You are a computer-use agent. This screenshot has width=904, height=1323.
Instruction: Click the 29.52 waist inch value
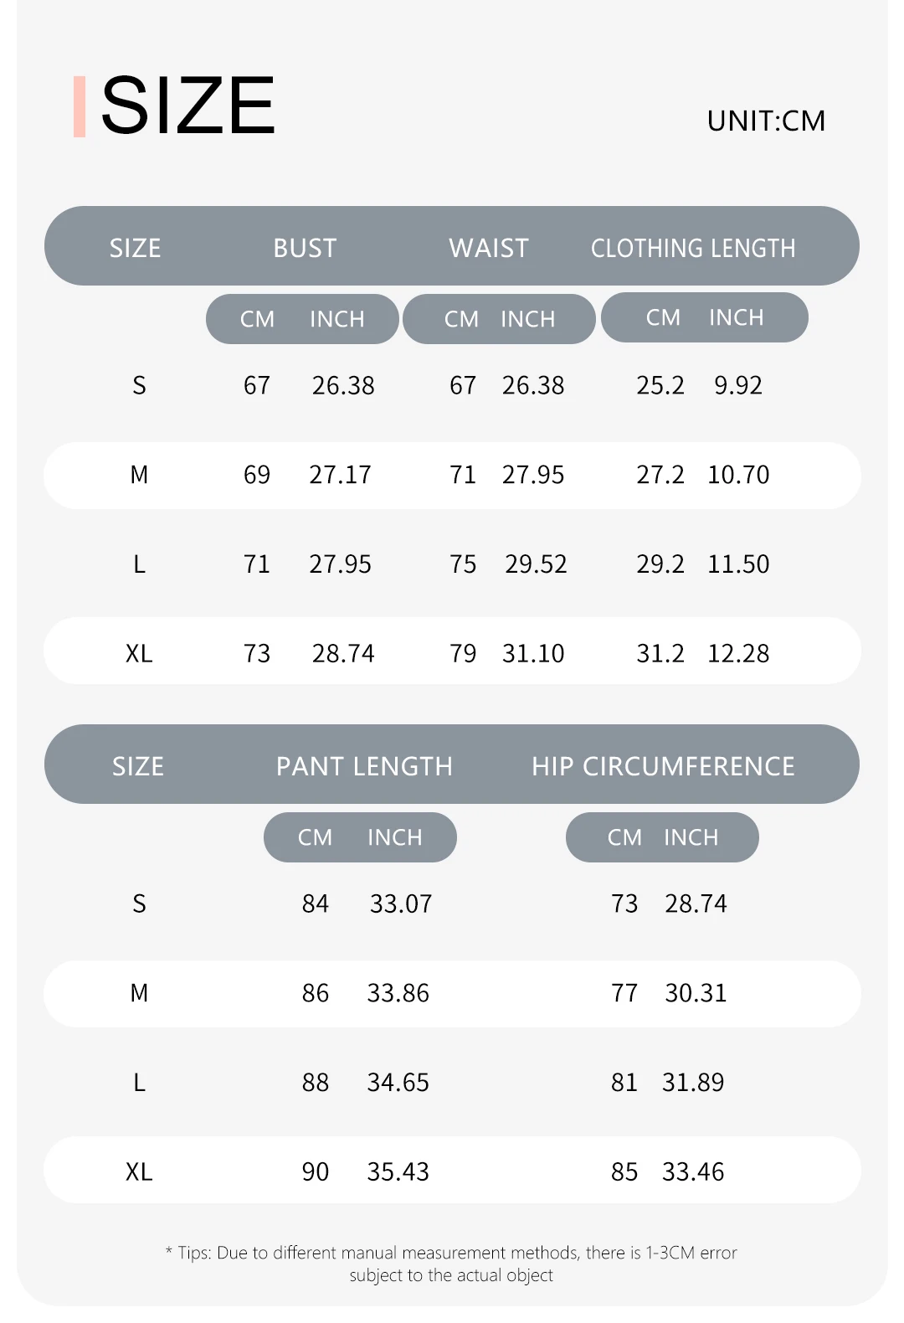click(x=536, y=564)
